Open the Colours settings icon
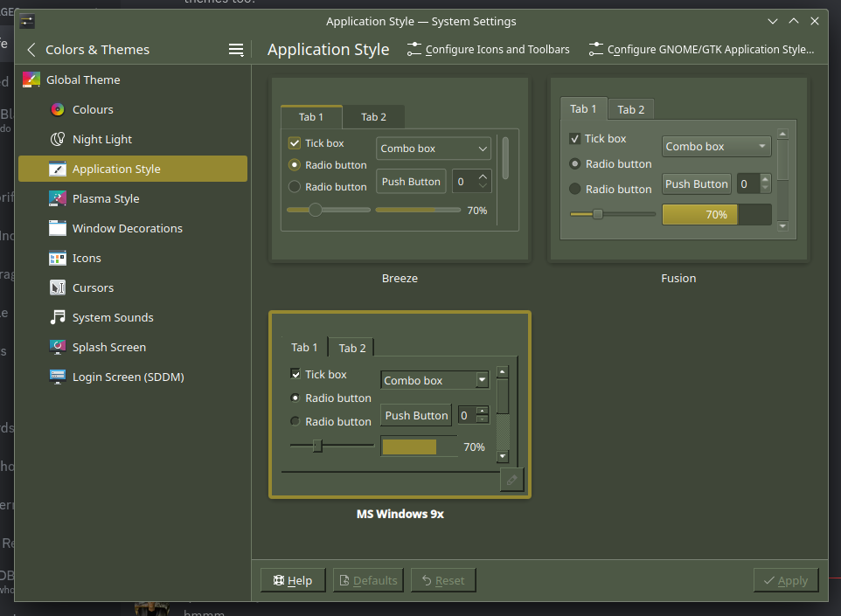The width and height of the screenshot is (841, 616). pos(58,109)
